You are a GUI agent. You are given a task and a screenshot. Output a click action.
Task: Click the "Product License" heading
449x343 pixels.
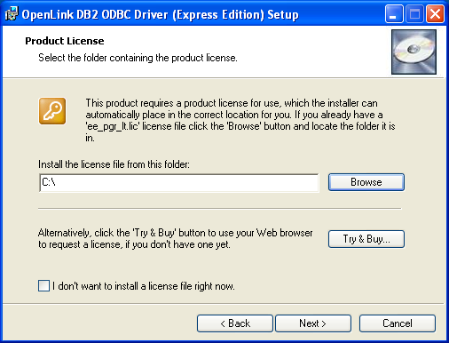[65, 41]
